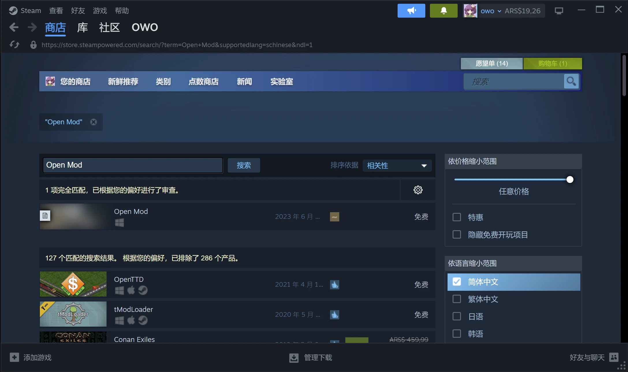Open the 购物车 shopping cart
The width and height of the screenshot is (628, 372).
(552, 63)
